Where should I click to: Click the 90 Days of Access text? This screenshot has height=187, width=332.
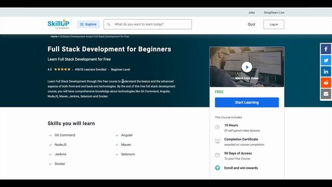238,153
